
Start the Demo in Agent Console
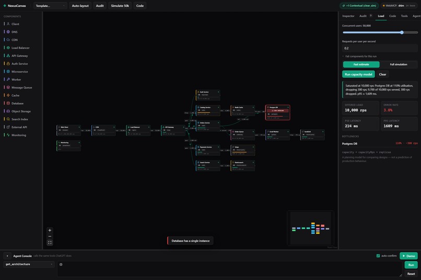coord(408,256)
